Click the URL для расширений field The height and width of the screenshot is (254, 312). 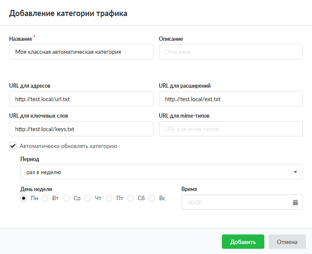pyautogui.click(x=231, y=99)
